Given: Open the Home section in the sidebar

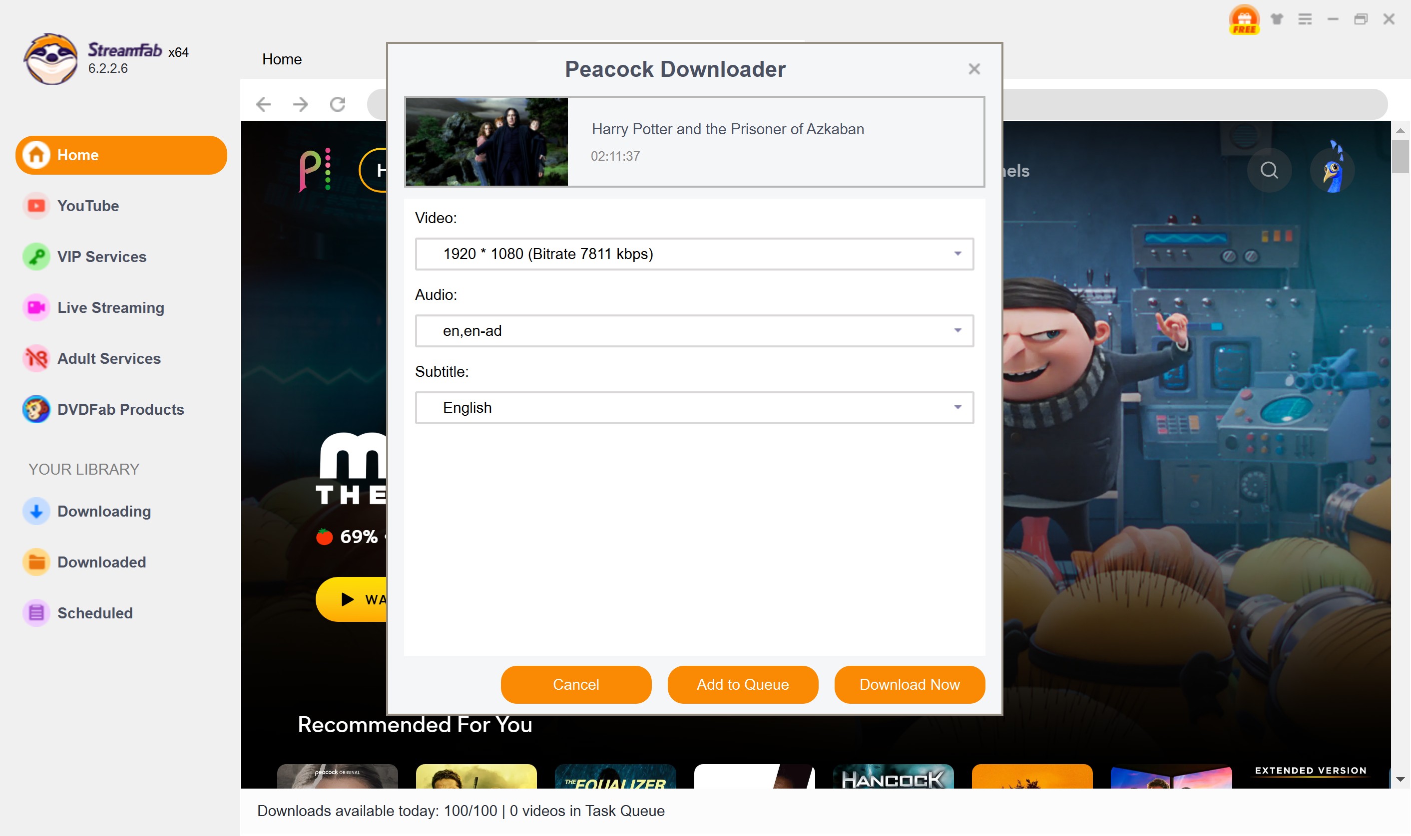Looking at the screenshot, I should pos(121,155).
